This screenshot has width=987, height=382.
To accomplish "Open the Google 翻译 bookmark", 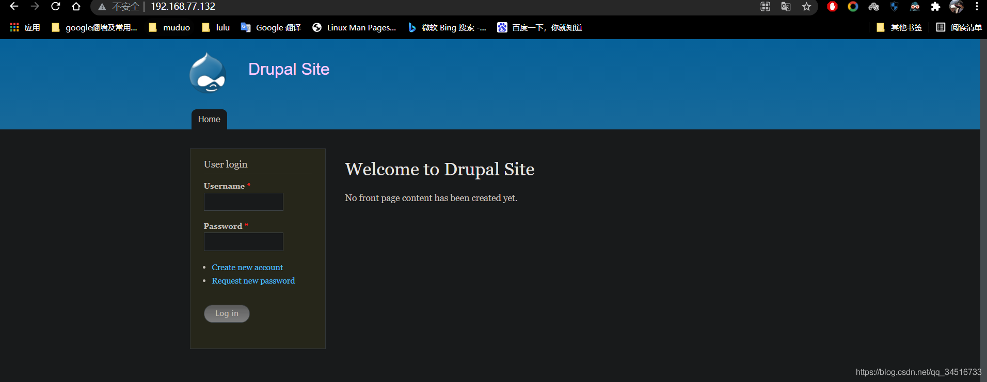I will (271, 27).
